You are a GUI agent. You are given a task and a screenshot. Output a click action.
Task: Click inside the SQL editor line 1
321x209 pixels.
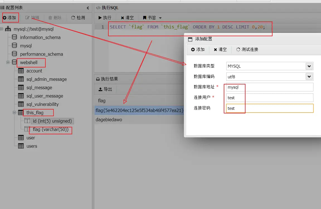click(x=187, y=27)
